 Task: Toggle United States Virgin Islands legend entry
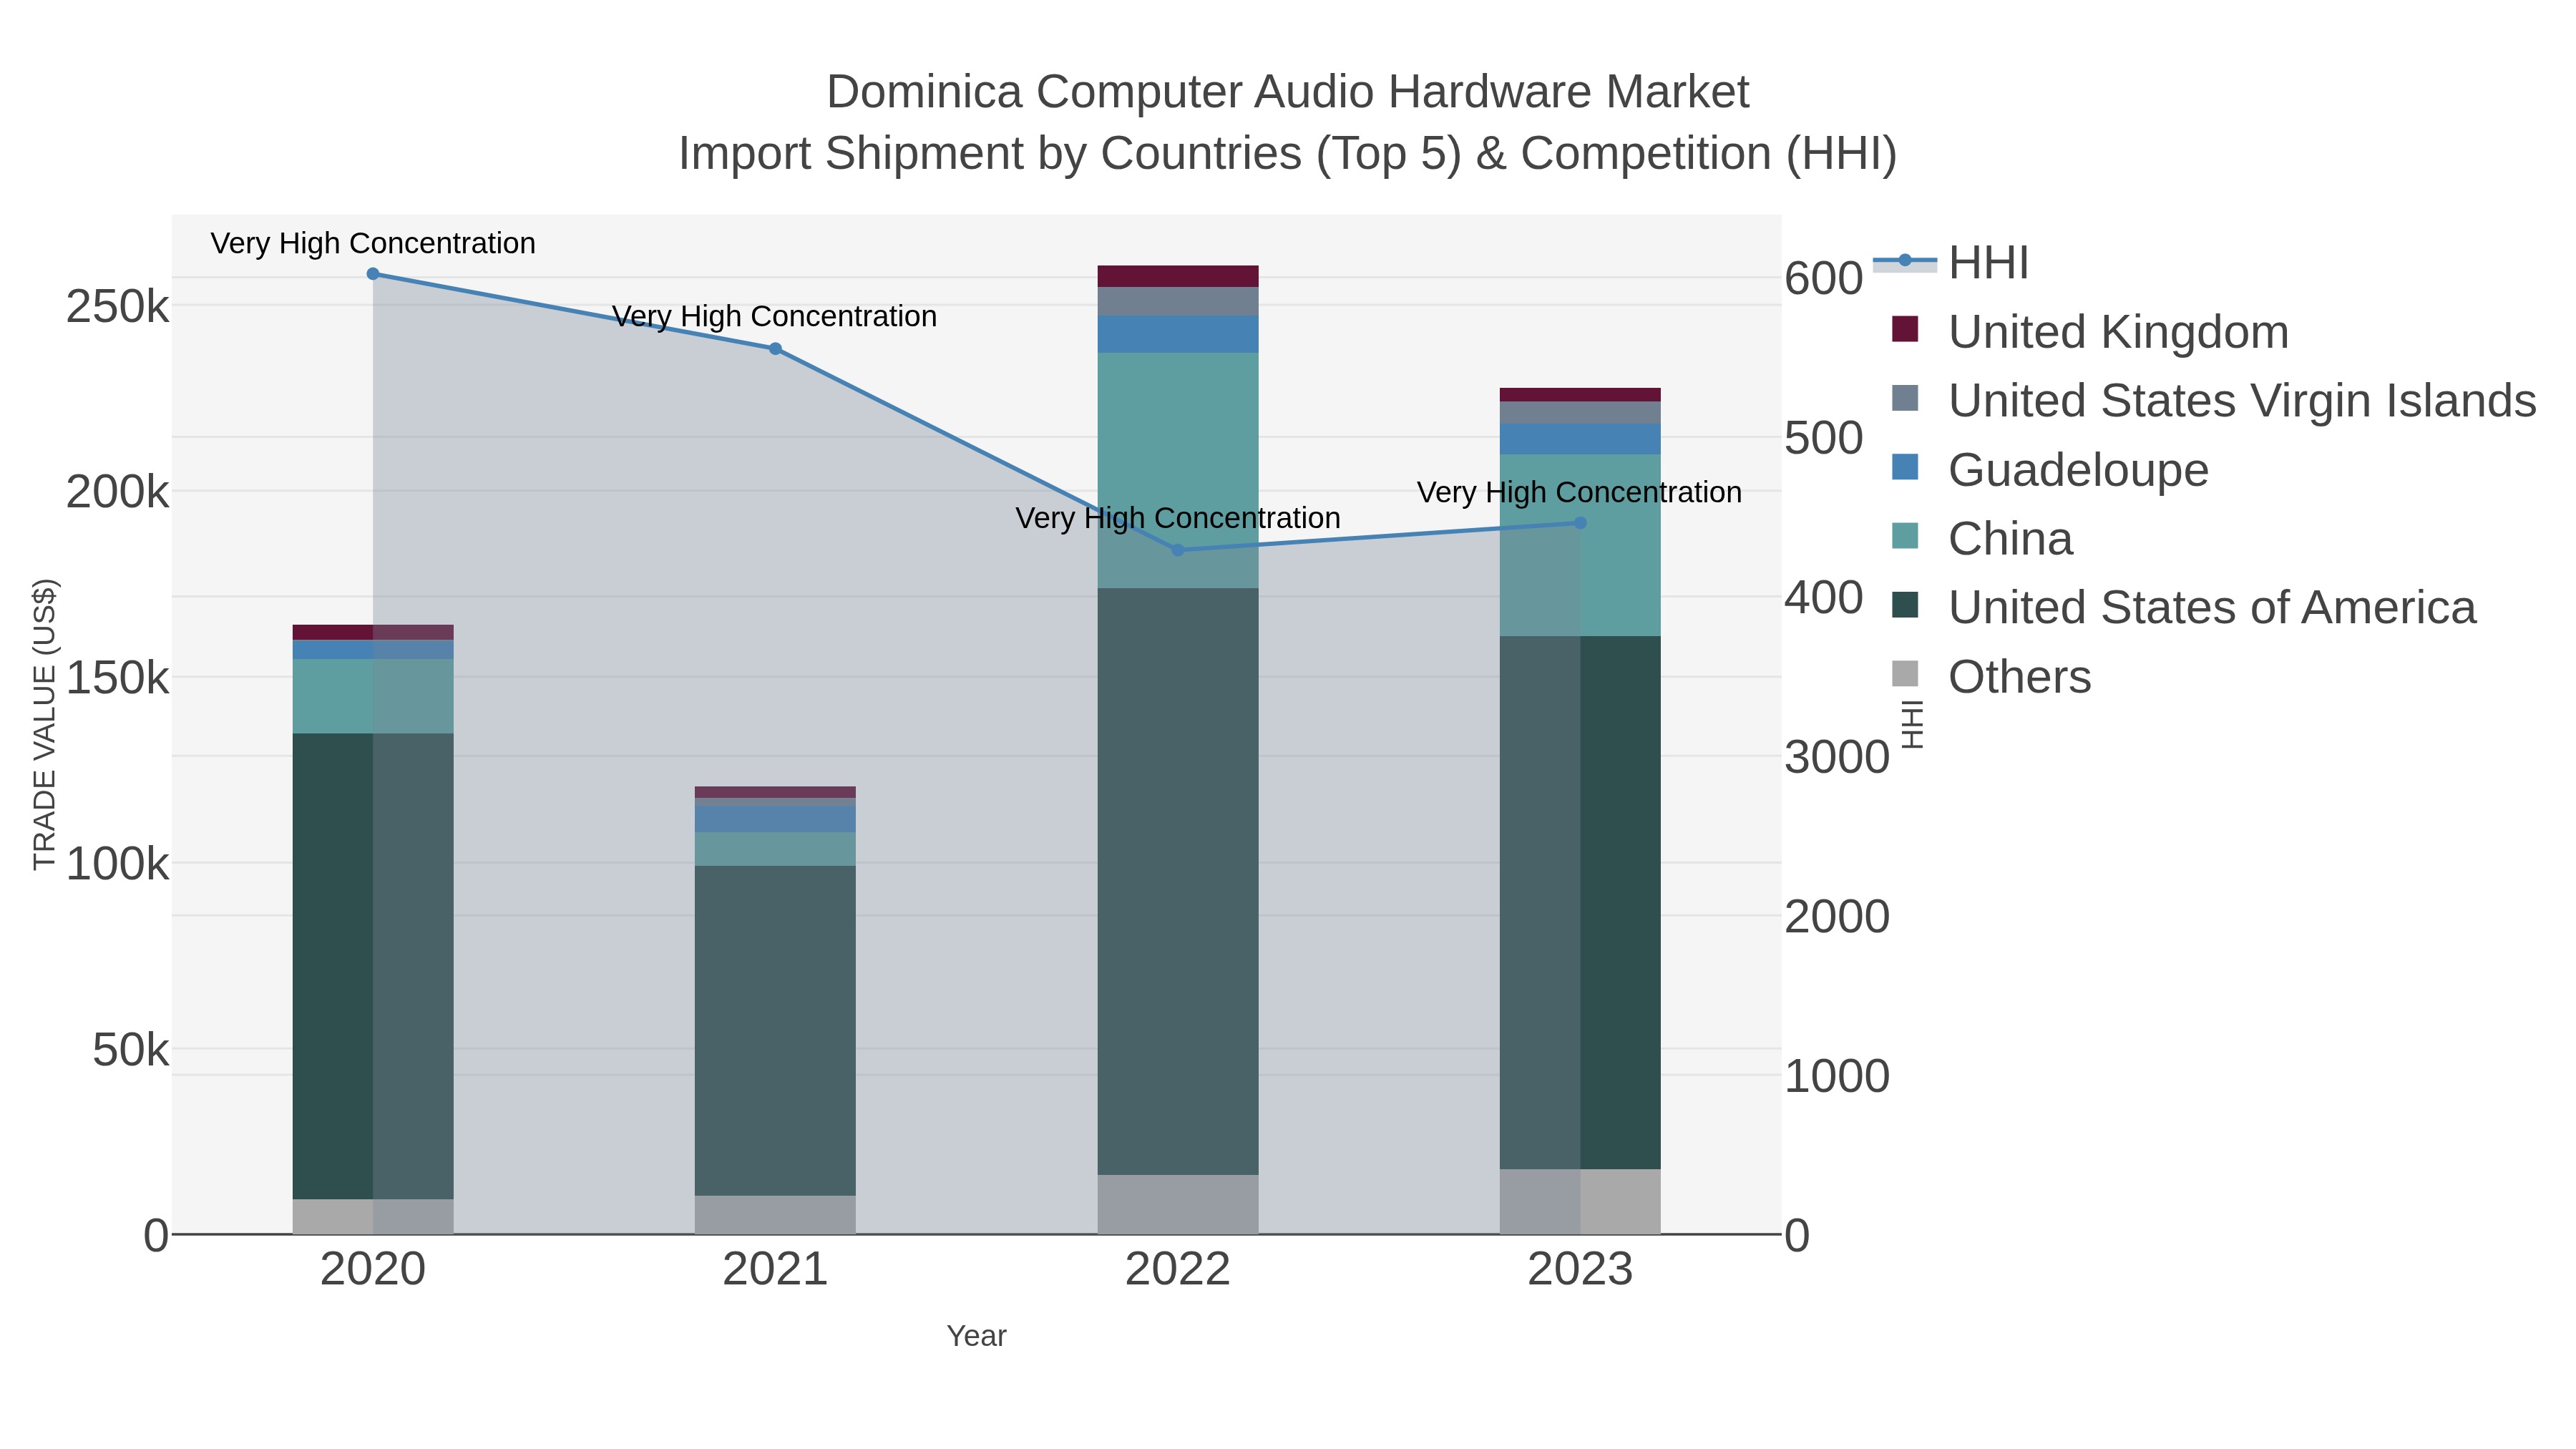point(2214,401)
